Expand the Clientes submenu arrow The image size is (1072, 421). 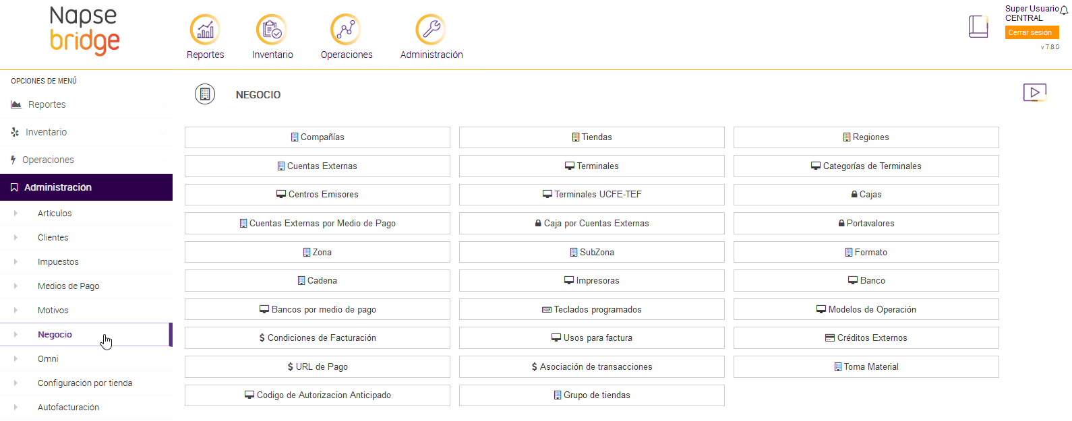click(16, 238)
